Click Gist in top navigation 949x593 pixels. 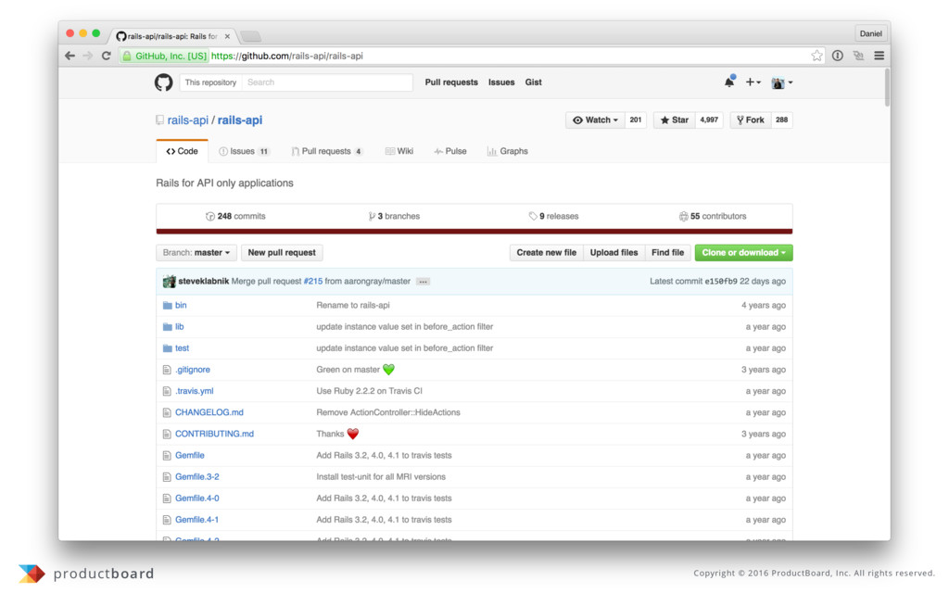tap(533, 82)
